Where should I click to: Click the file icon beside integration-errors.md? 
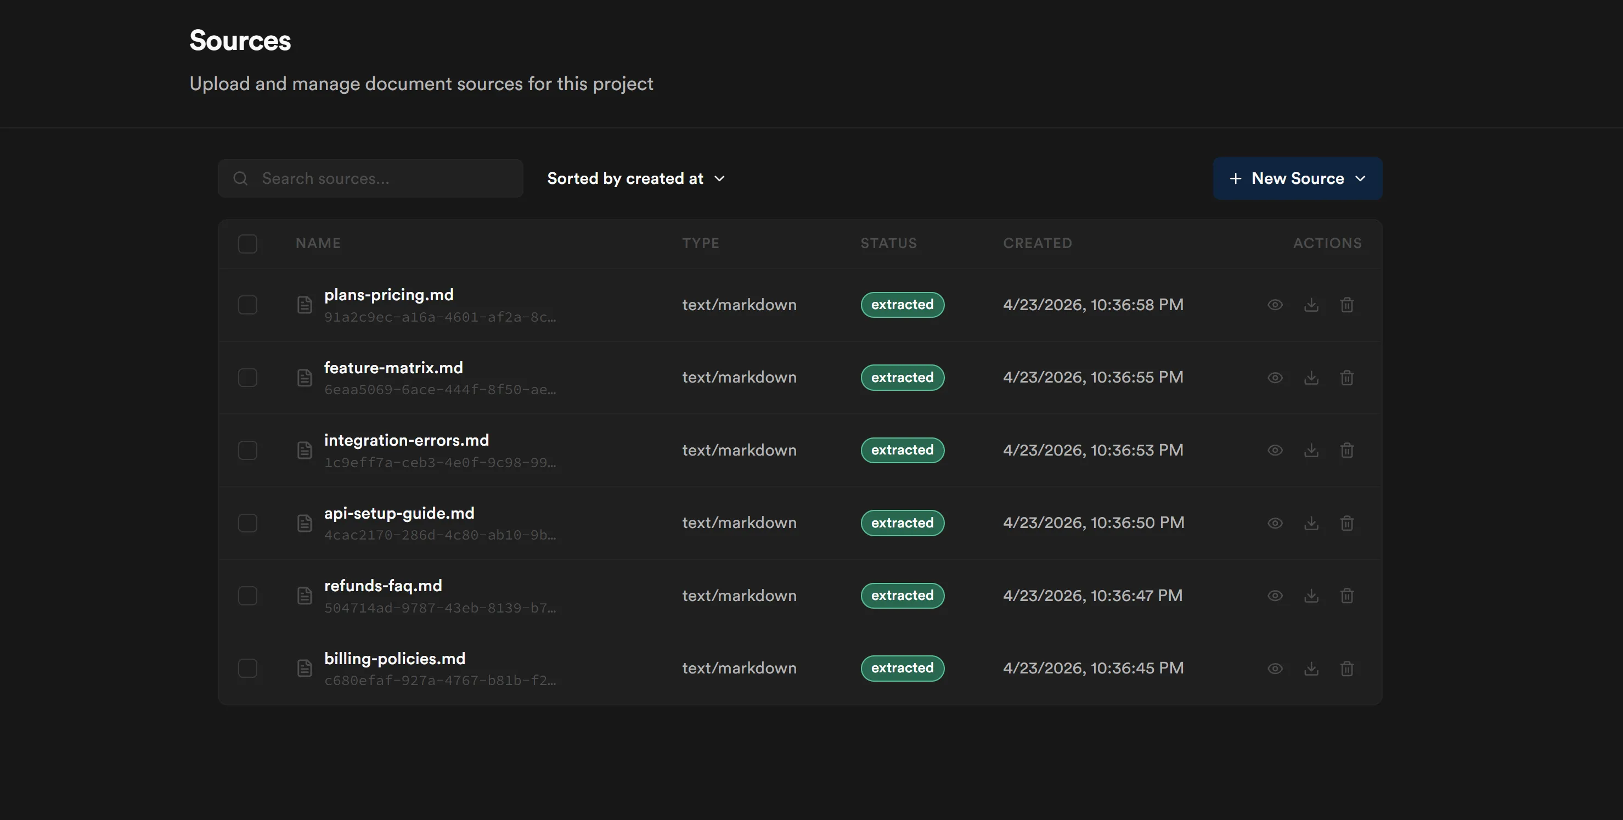(x=305, y=450)
